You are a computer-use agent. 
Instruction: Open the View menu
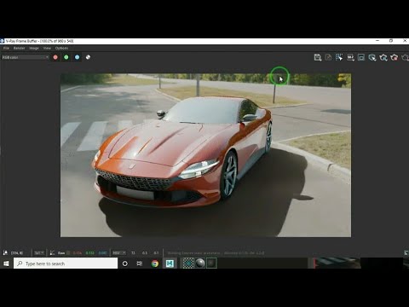point(47,48)
